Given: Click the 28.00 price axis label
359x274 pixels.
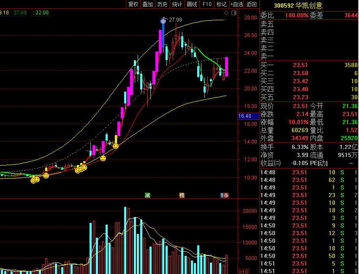Looking at the screenshot, I should 250,18.
